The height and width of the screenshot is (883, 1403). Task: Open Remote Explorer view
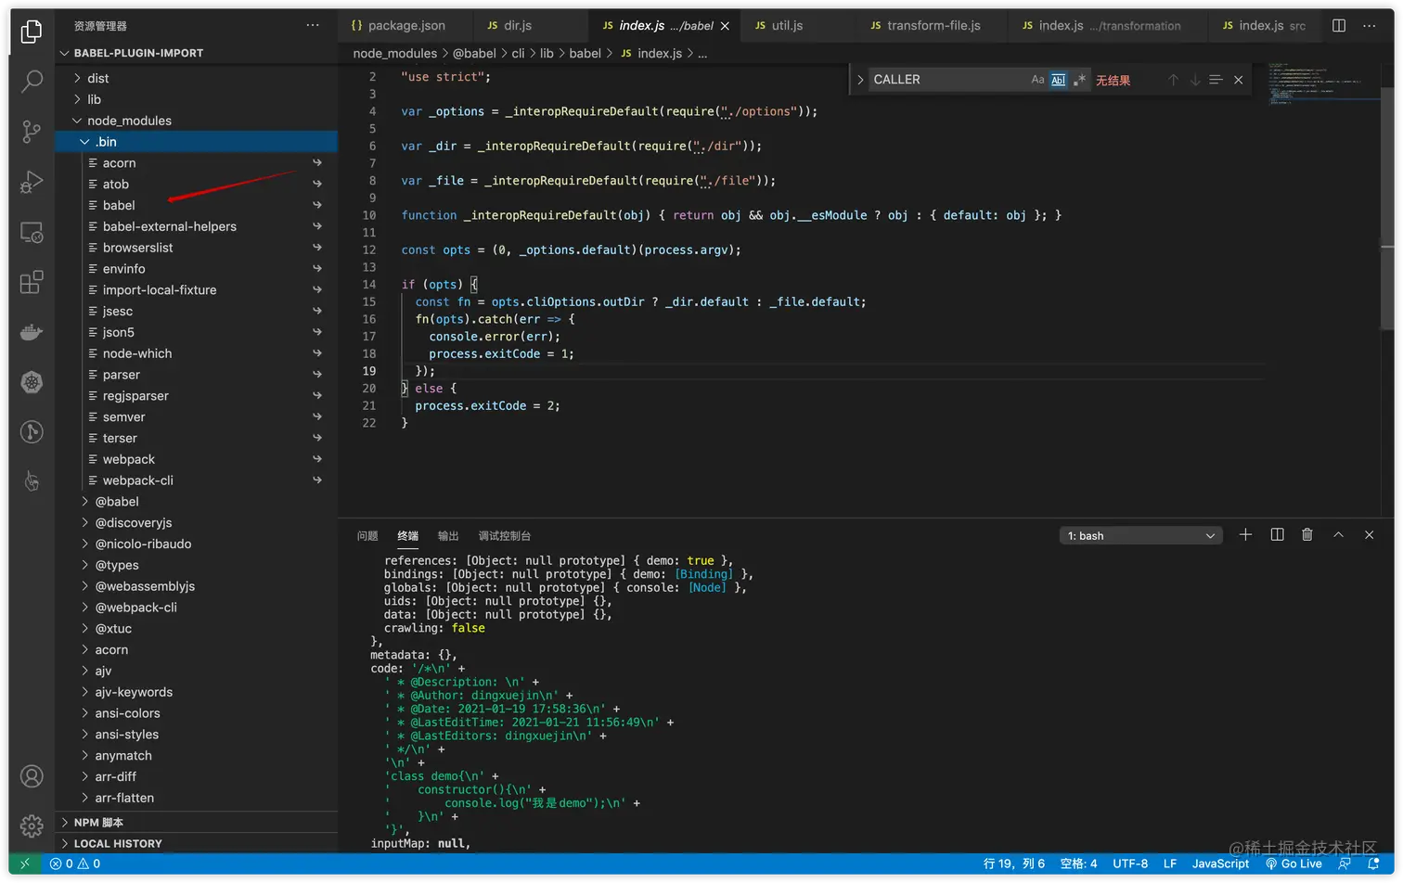coord(32,232)
